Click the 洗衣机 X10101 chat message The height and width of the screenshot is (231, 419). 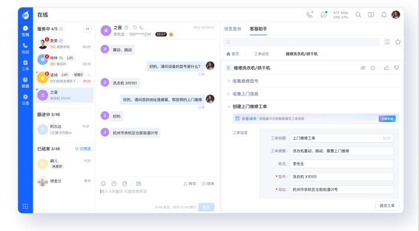125,83
